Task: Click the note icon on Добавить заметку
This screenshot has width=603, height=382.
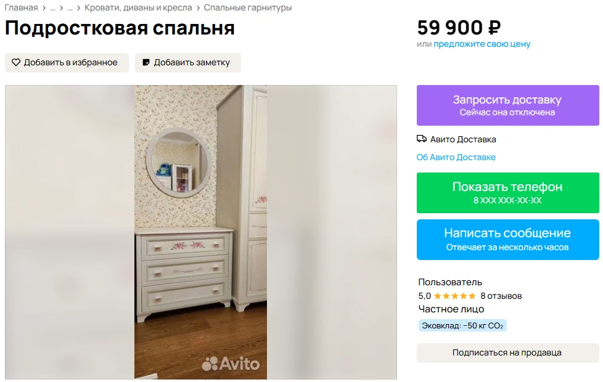Action: coord(146,62)
